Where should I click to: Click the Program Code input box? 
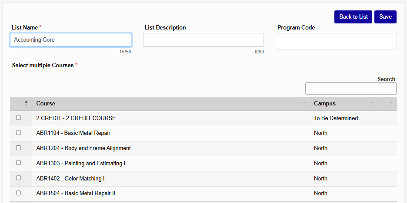pos(336,41)
